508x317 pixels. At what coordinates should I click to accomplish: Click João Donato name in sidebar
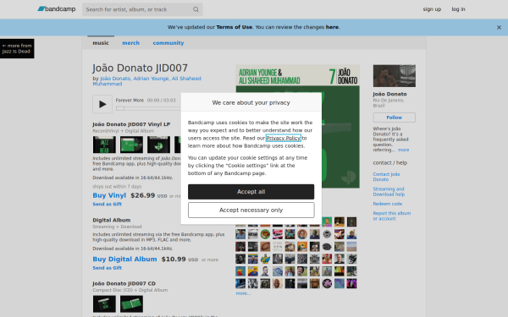tap(389, 94)
